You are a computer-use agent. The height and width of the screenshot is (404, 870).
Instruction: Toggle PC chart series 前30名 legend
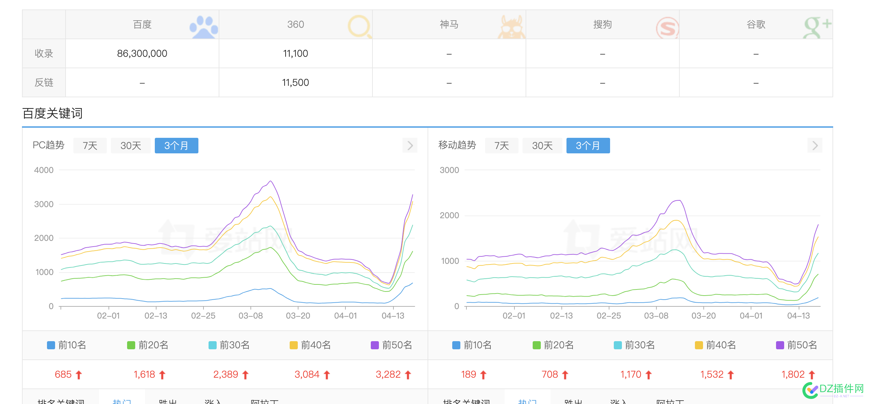(229, 345)
